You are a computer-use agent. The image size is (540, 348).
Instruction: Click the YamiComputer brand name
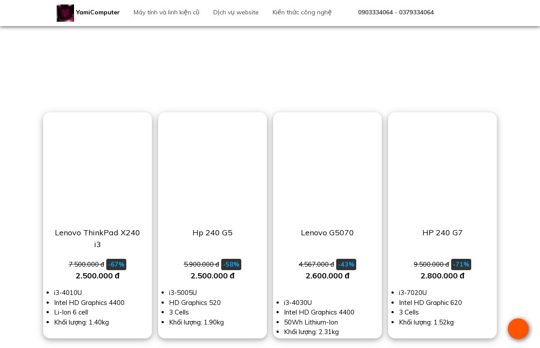(x=98, y=12)
